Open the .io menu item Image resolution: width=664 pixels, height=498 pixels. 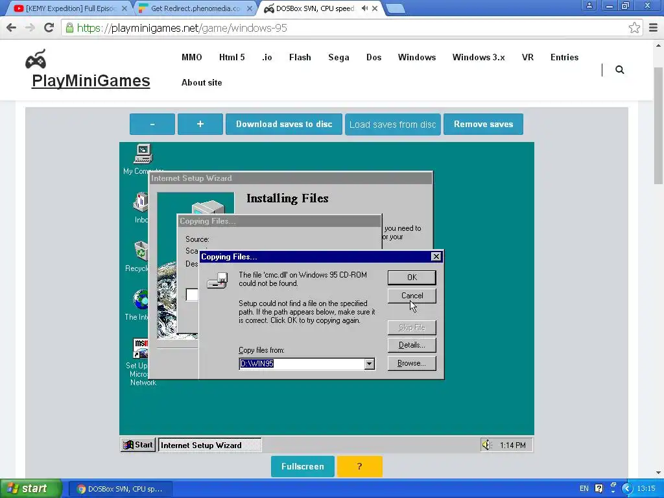point(267,57)
